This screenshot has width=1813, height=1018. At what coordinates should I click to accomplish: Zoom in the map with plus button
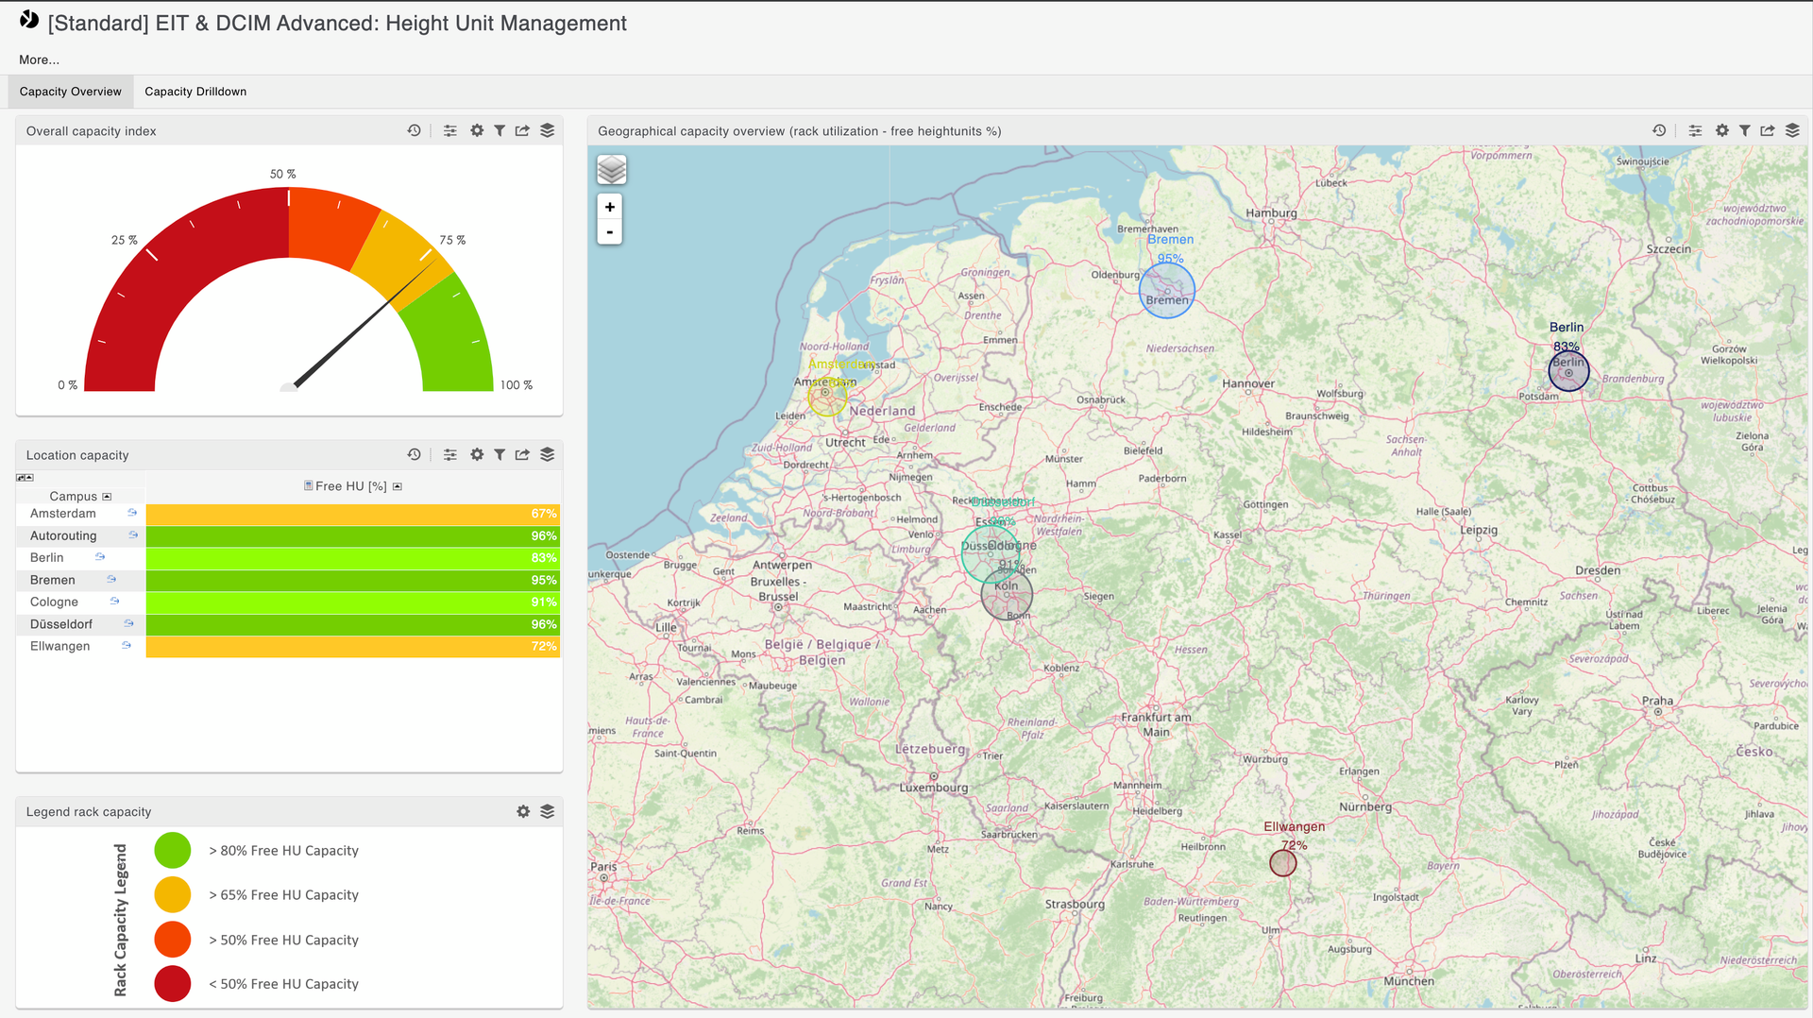pos(610,207)
